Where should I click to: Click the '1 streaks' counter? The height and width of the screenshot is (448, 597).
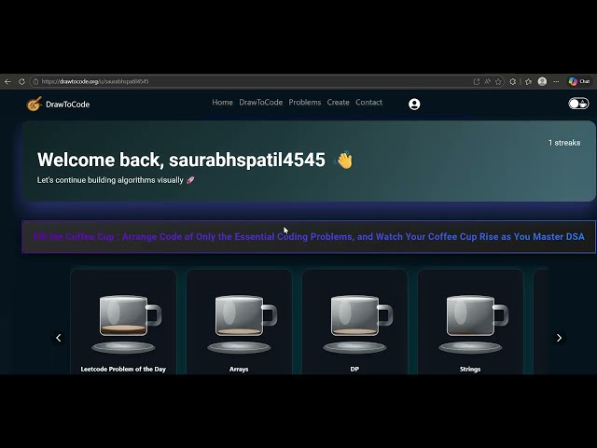tap(564, 143)
